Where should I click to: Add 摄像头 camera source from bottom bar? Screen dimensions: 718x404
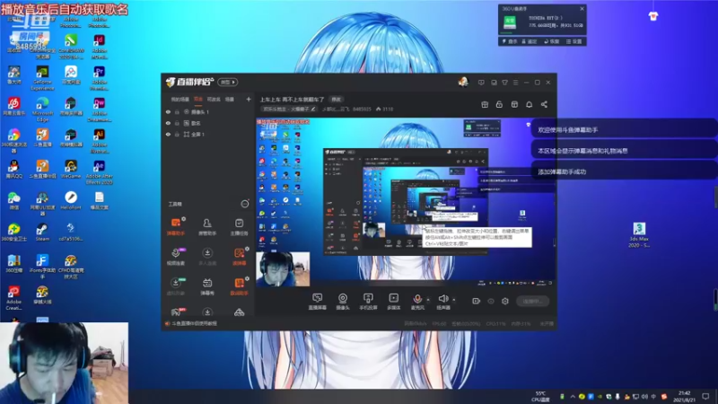click(343, 302)
